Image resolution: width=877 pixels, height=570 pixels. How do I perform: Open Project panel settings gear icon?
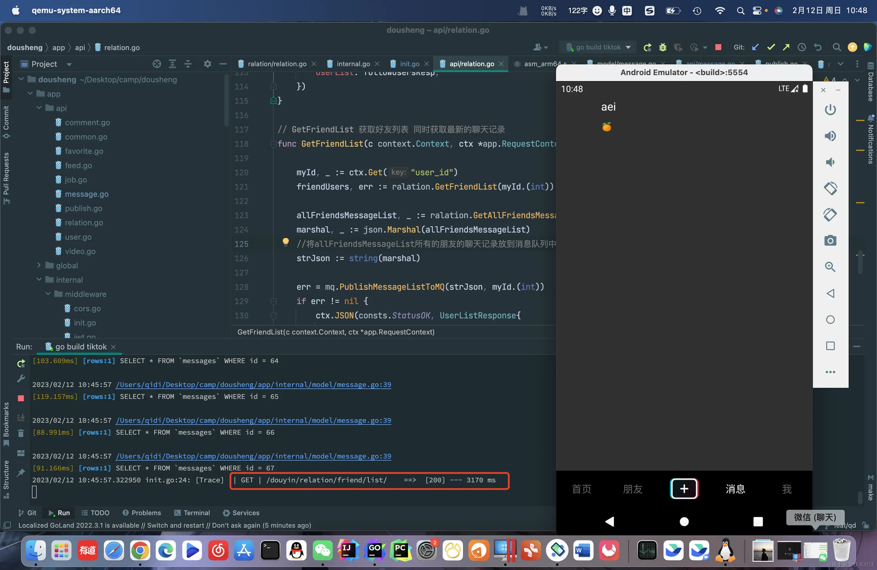(207, 64)
